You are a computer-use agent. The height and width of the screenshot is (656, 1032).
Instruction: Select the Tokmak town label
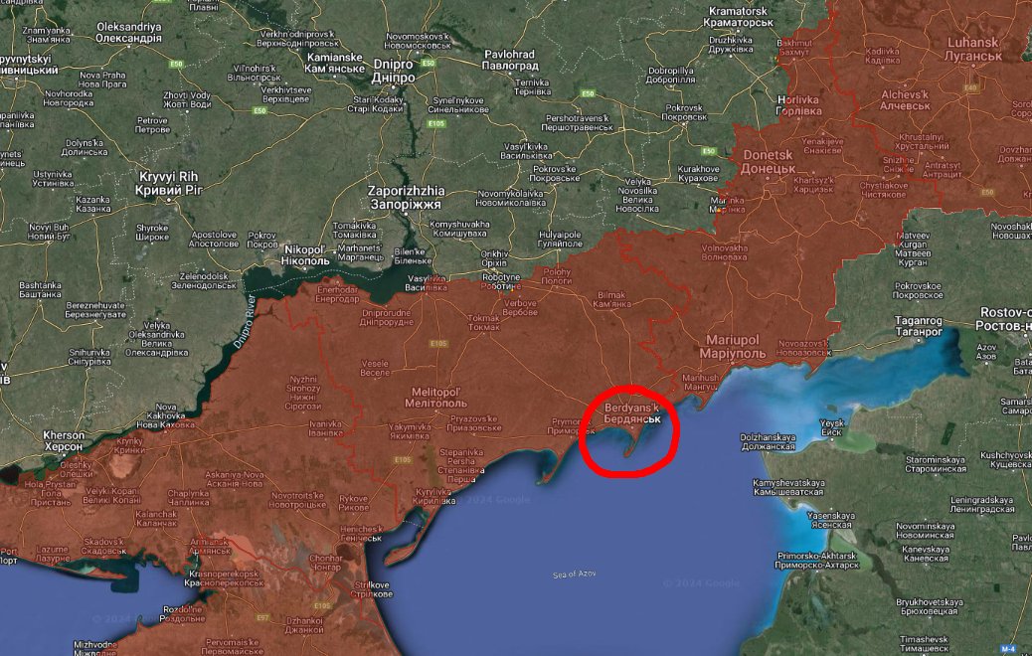coord(484,322)
